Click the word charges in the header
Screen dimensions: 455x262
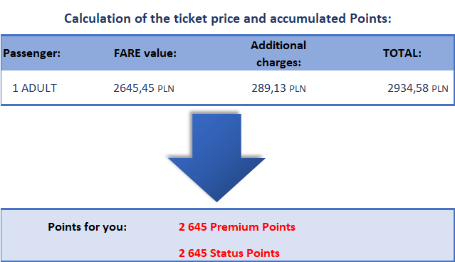click(x=278, y=63)
